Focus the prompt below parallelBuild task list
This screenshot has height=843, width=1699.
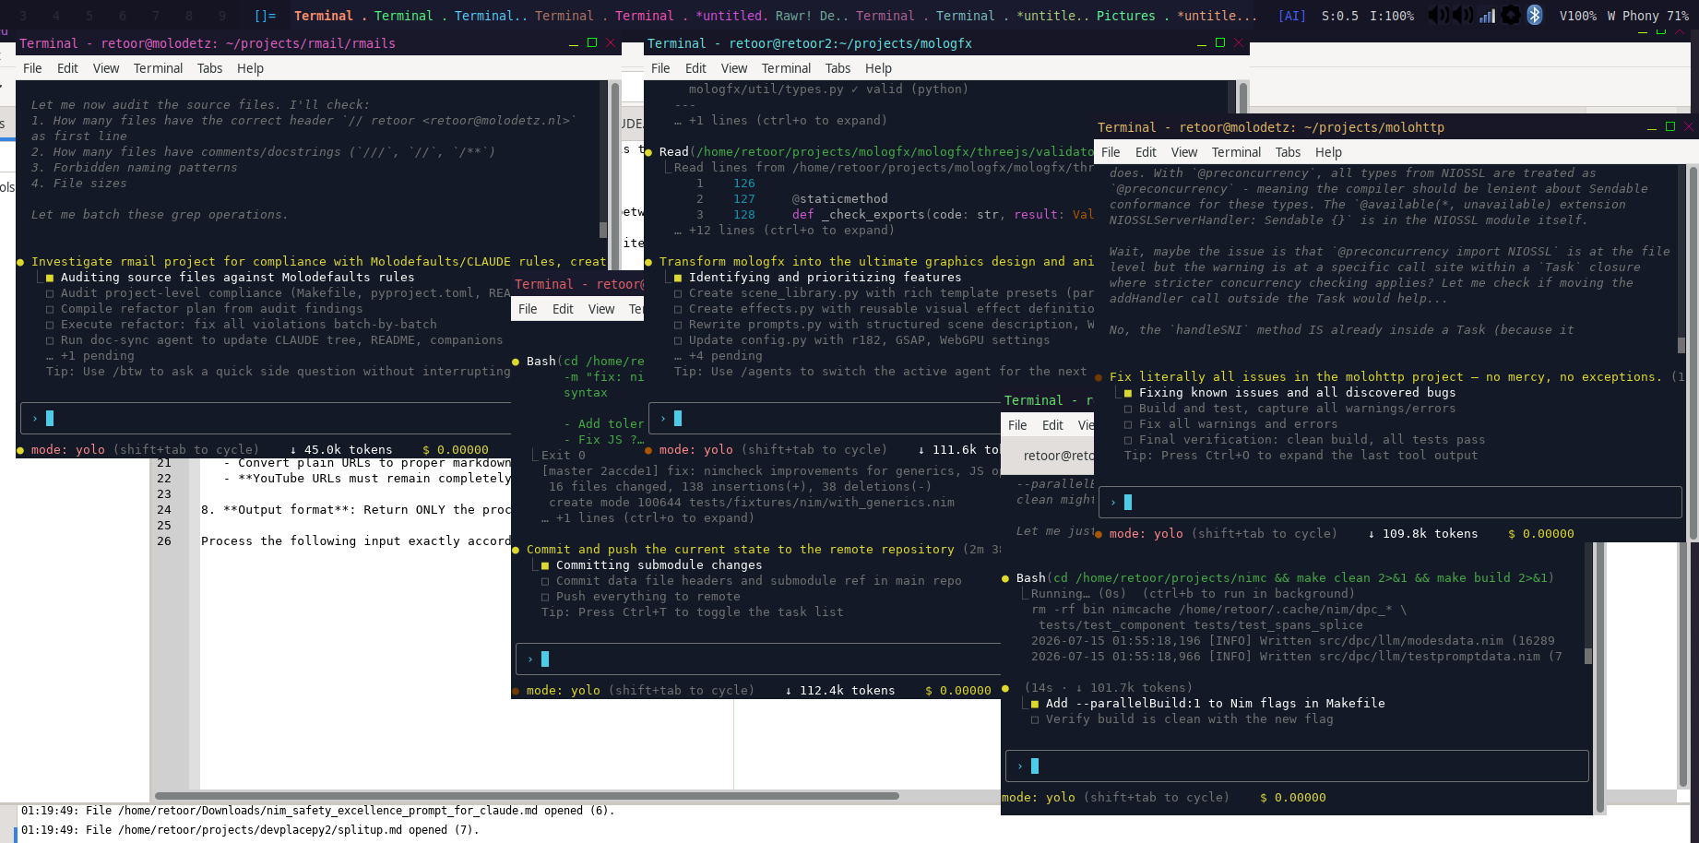(1296, 766)
